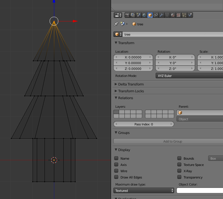Open the parent type Object dropdown

pyautogui.click(x=200, y=119)
